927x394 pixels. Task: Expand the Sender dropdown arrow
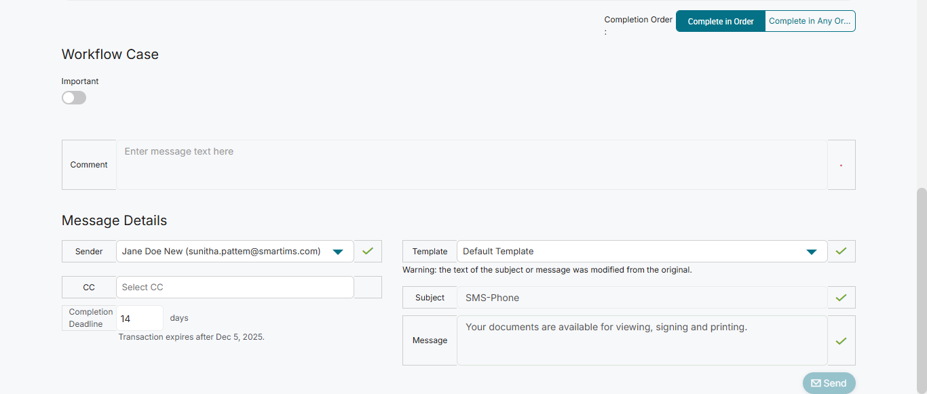tap(338, 252)
